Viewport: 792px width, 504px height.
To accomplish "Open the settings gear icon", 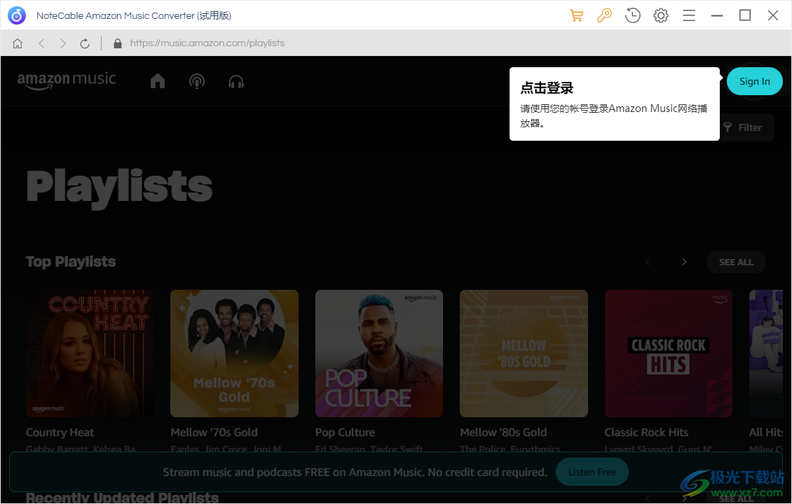I will tap(661, 15).
